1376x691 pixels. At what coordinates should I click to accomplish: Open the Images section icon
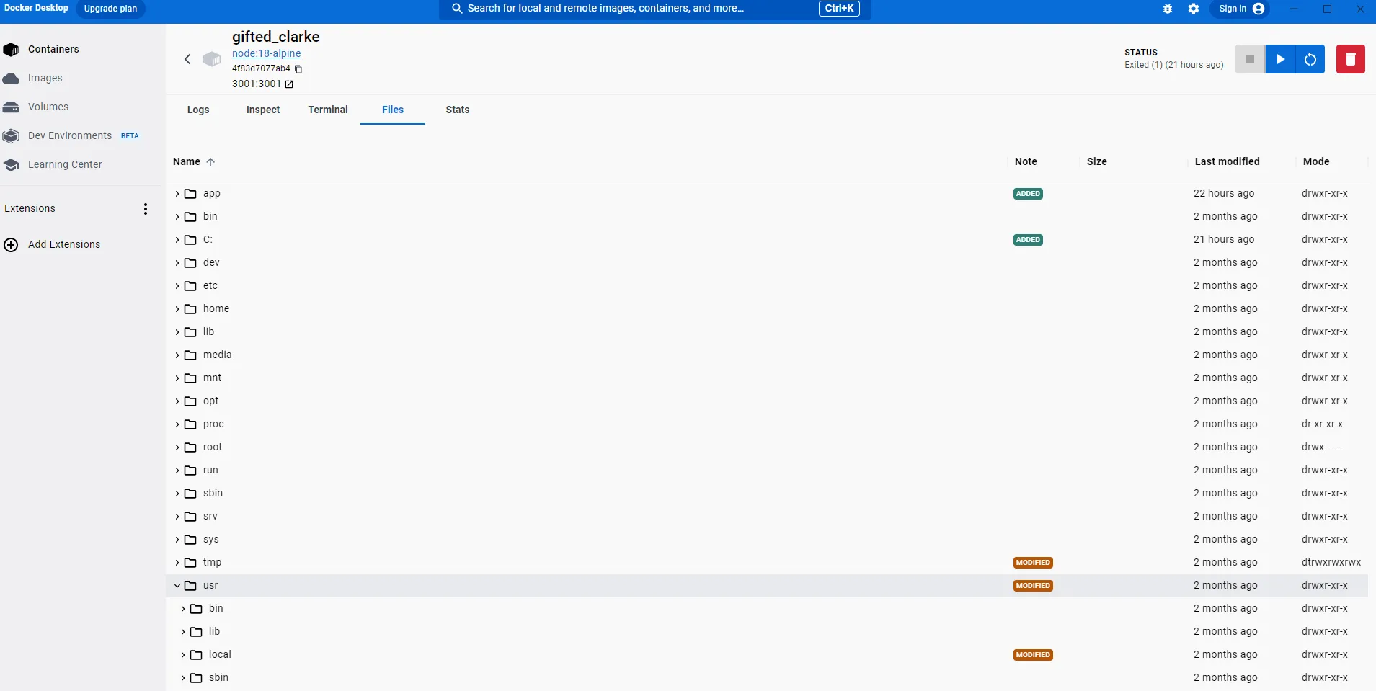(11, 79)
